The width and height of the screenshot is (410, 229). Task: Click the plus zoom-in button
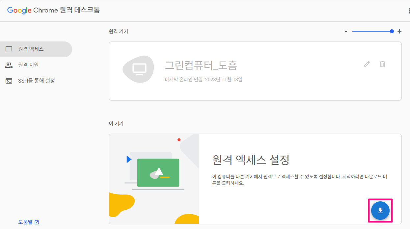(399, 32)
